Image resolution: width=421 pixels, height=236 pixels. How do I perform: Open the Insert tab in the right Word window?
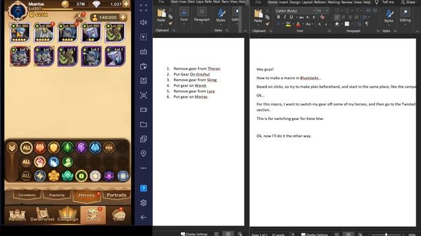point(284,2)
